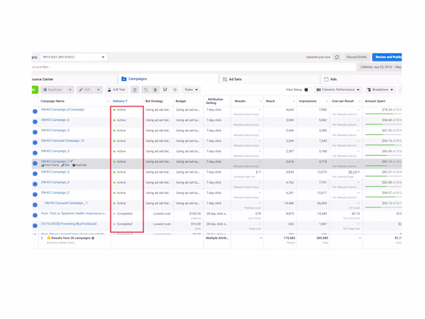Open the ad account 89151631 dropdown

73,57
